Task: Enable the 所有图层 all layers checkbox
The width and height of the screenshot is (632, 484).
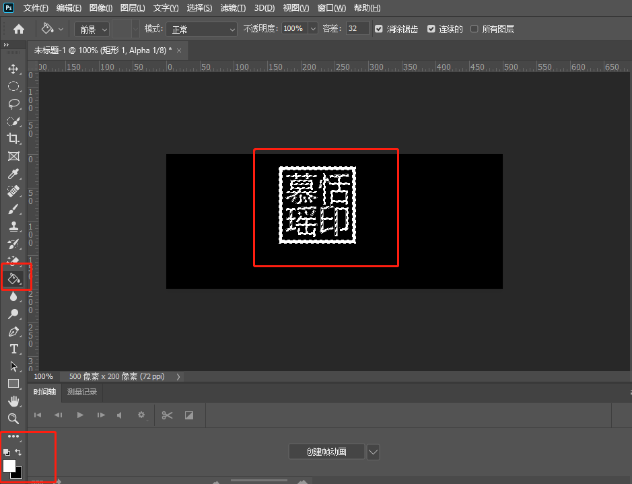Action: (x=475, y=29)
